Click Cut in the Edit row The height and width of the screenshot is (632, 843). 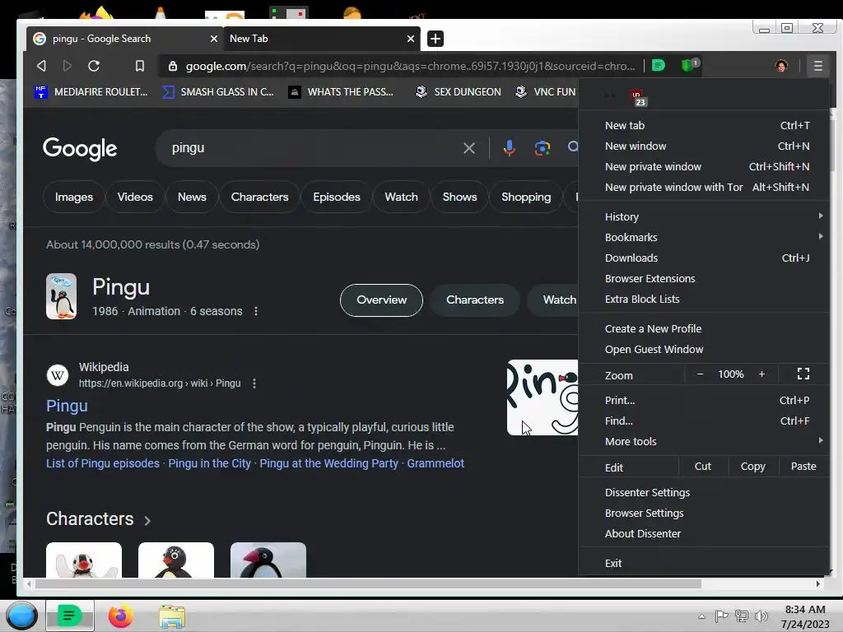[x=703, y=467]
